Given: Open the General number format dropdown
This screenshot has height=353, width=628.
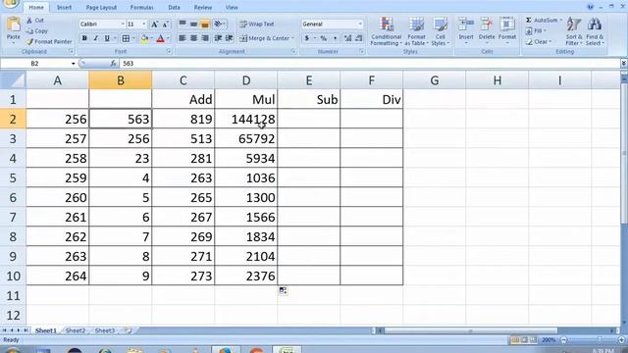Looking at the screenshot, I should [x=360, y=25].
